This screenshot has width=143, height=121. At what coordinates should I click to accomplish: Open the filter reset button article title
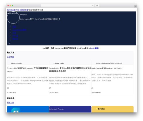[70, 70]
